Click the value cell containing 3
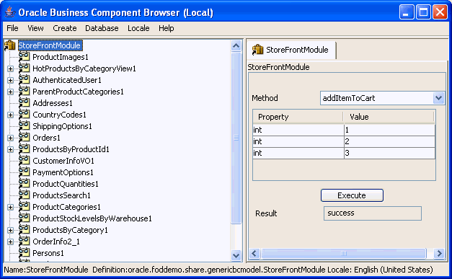This screenshot has height=279, width=452. pos(389,153)
